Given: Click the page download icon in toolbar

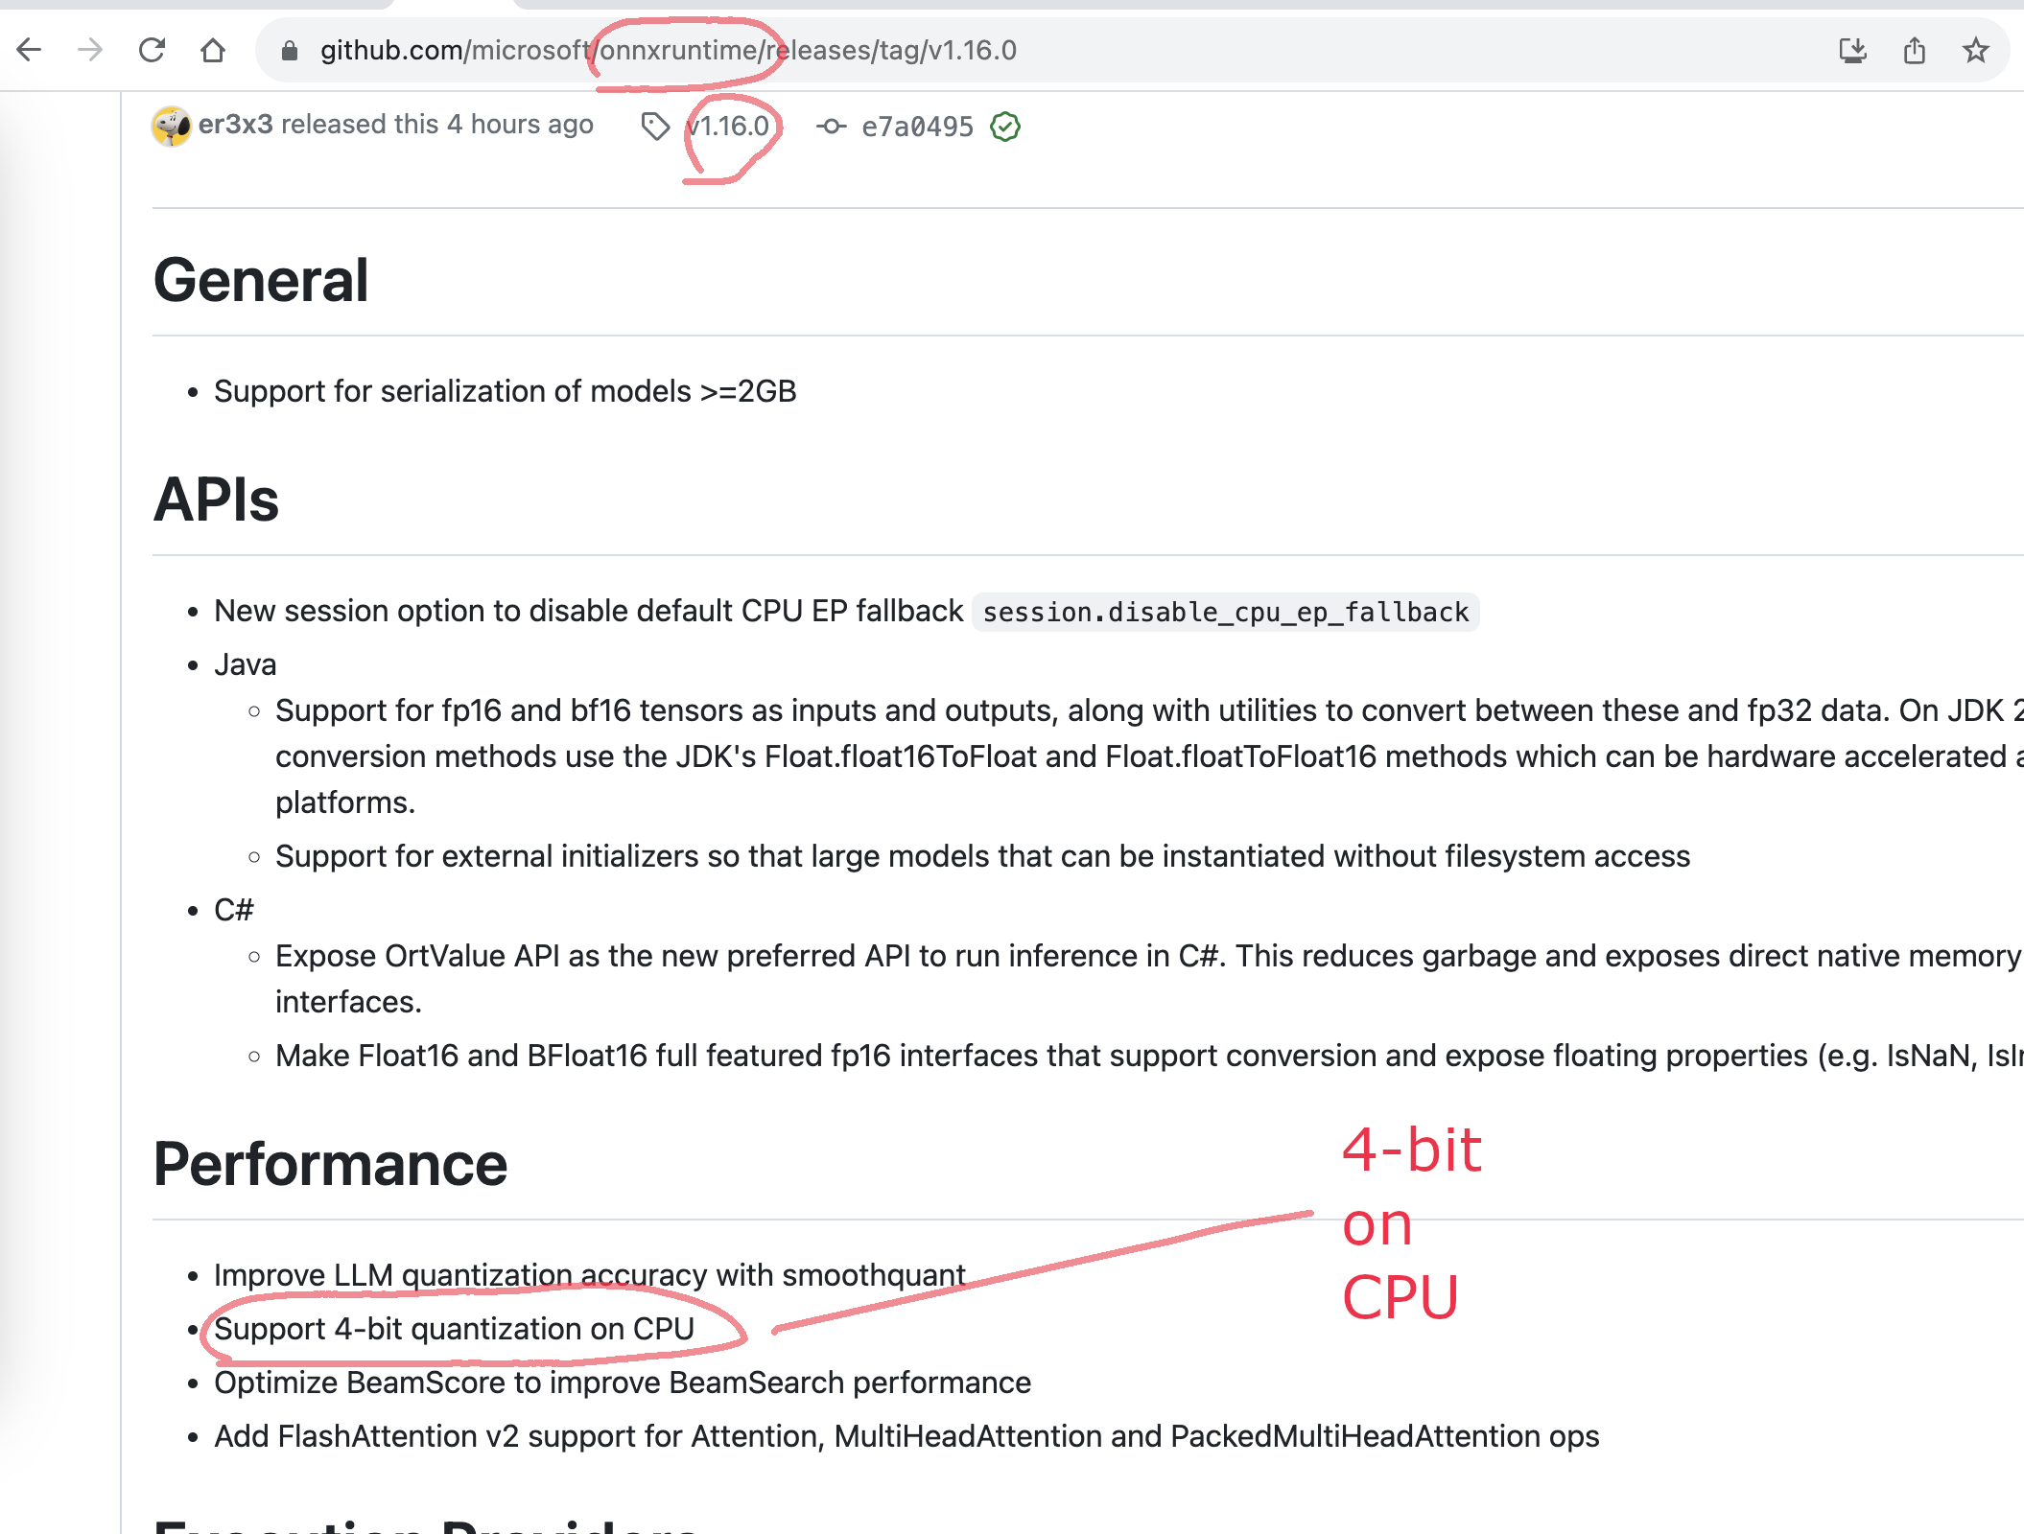Looking at the screenshot, I should point(1852,51).
